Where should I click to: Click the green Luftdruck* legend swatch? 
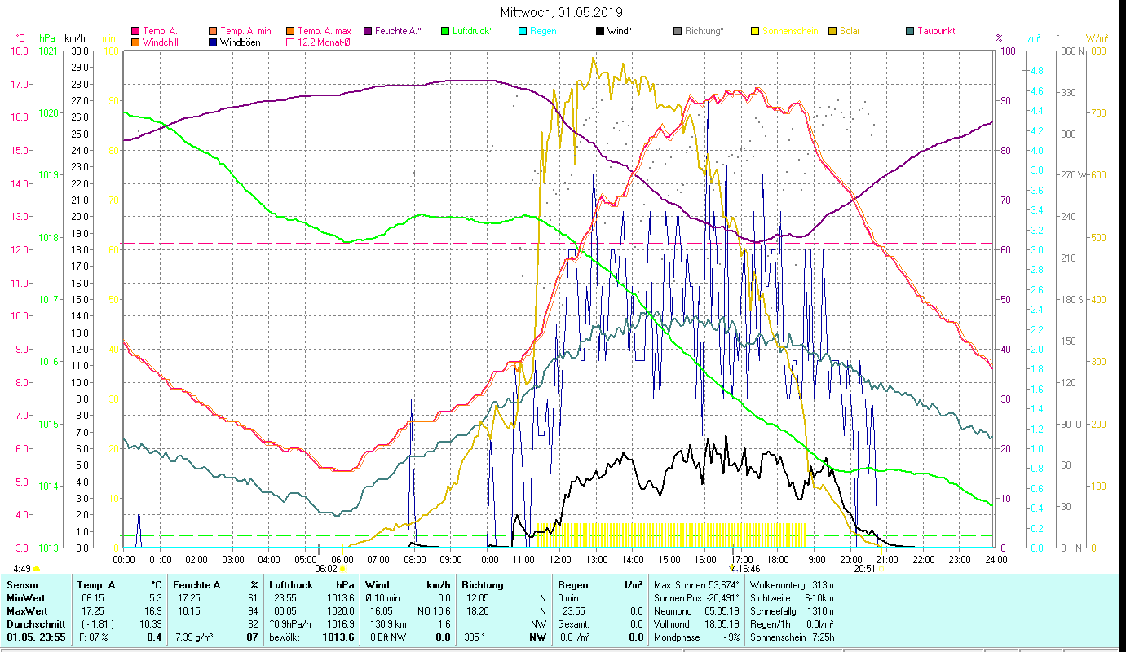(444, 32)
